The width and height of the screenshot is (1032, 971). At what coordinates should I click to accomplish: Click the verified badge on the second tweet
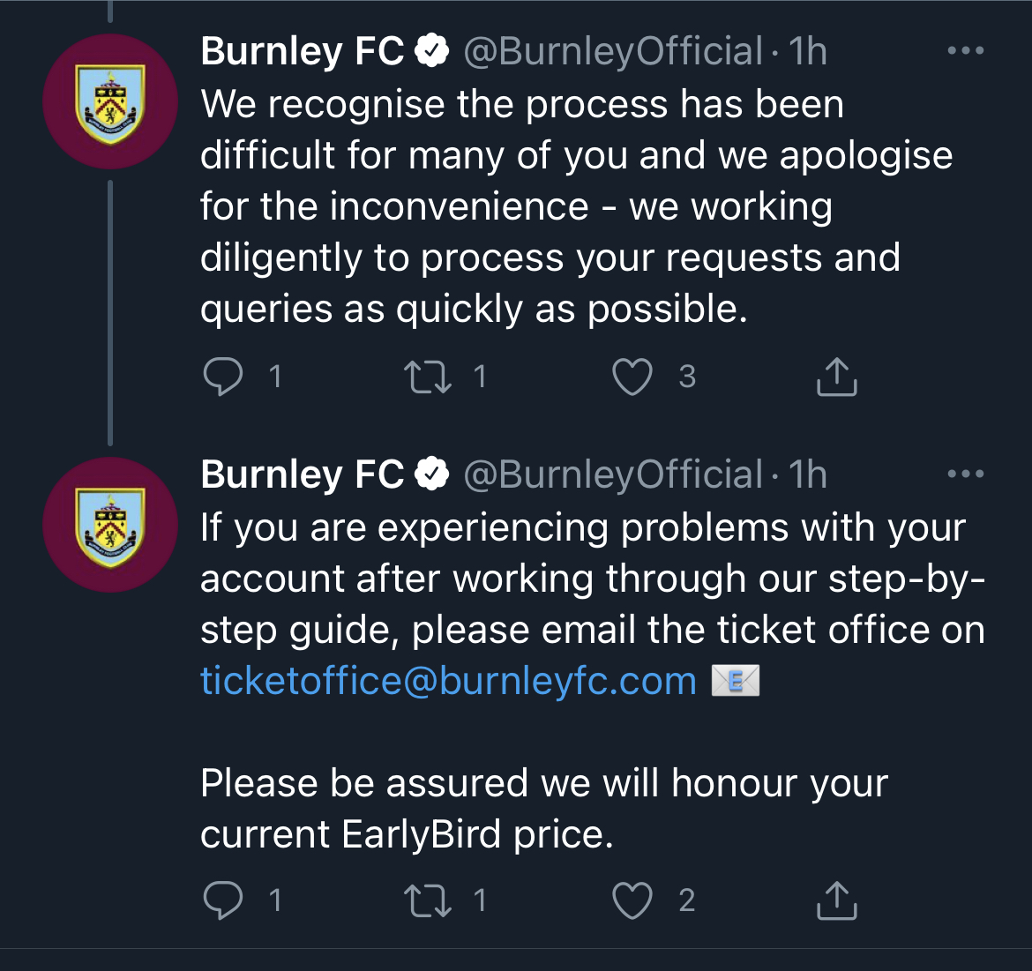(x=432, y=474)
